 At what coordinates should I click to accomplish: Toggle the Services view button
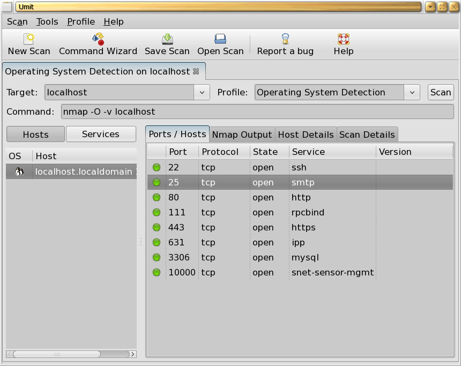coord(101,135)
